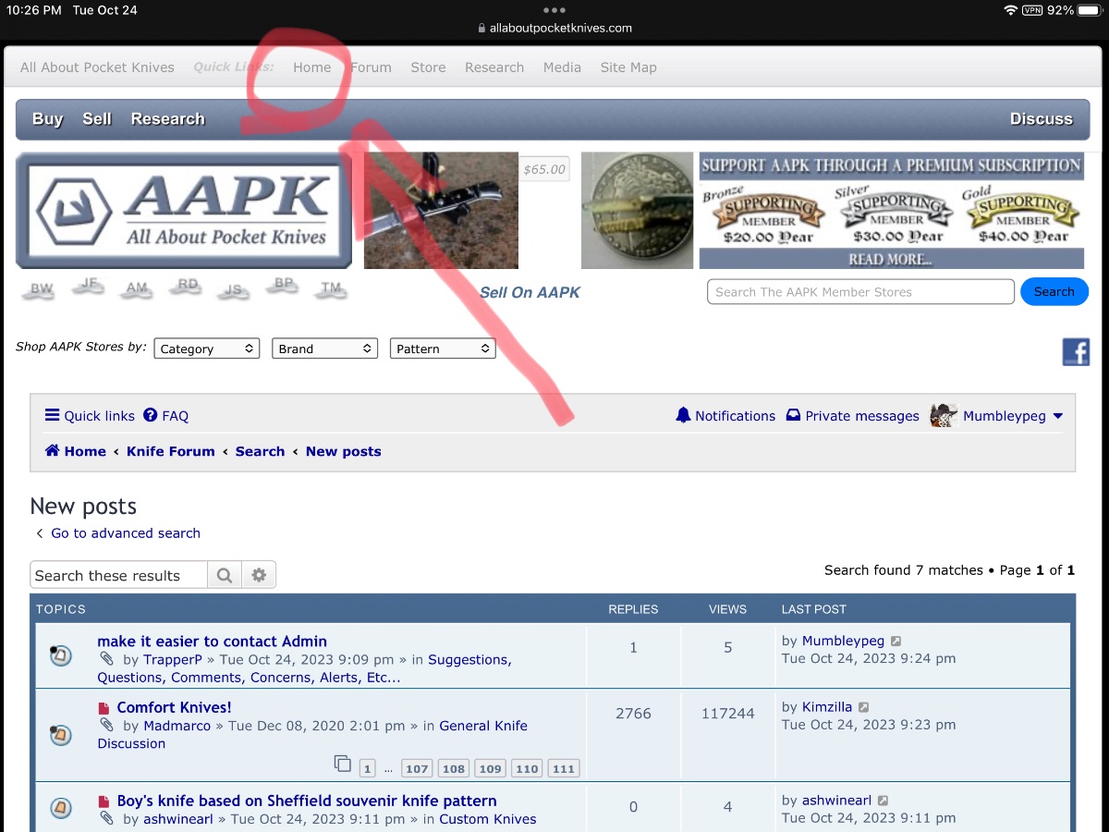
Task: Click New posts breadcrumb
Action: pyautogui.click(x=343, y=451)
